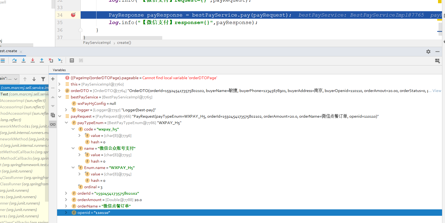Click the Trace Current Stream Chain icon
The height and width of the screenshot is (223, 445).
[81, 60]
